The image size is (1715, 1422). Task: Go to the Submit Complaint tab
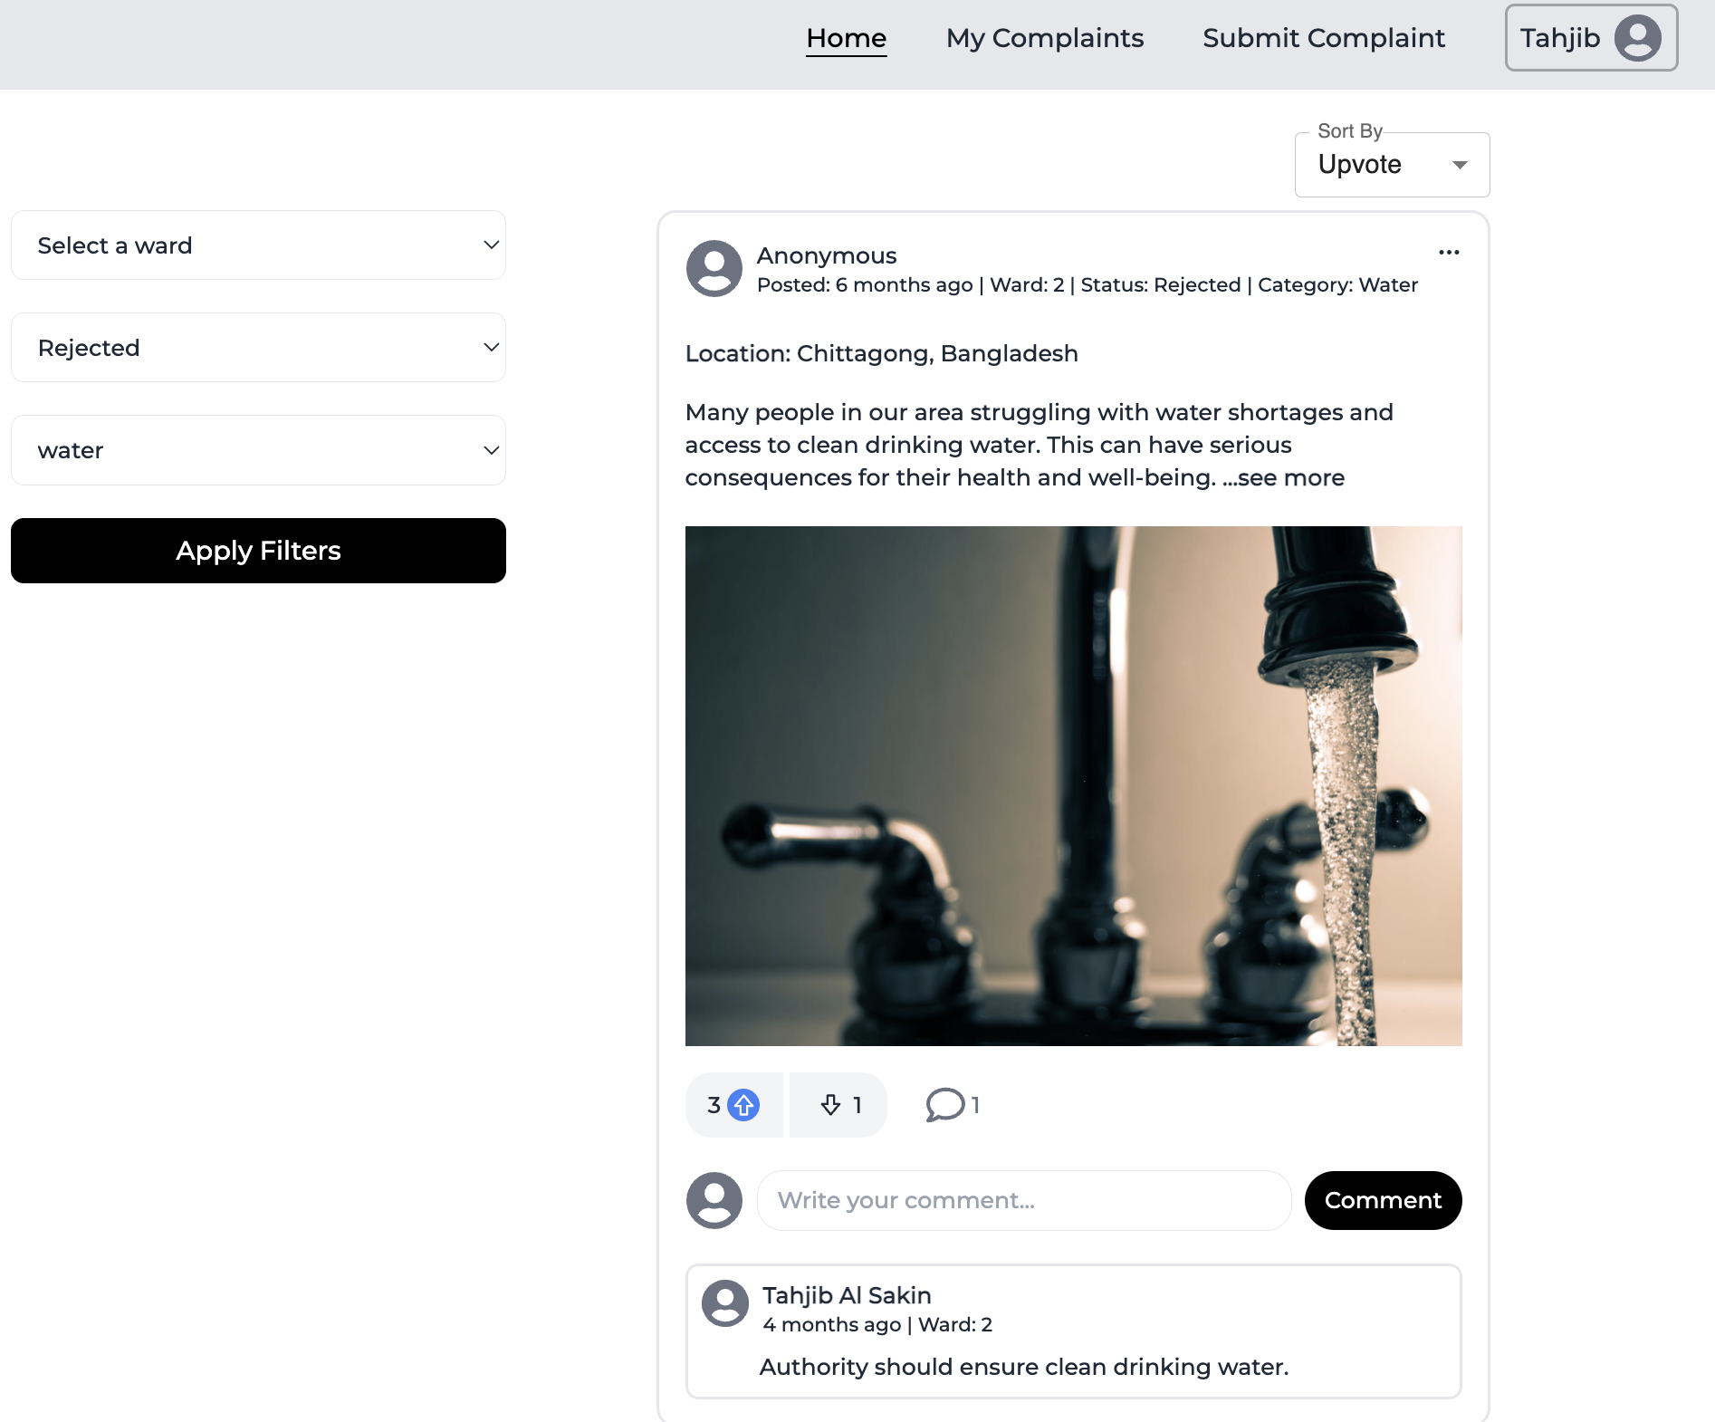pyautogui.click(x=1323, y=38)
